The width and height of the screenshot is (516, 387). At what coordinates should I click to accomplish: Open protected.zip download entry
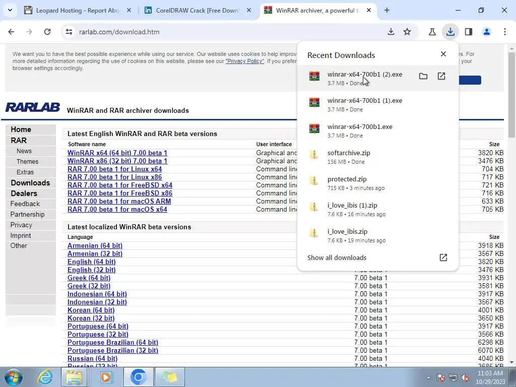378,183
